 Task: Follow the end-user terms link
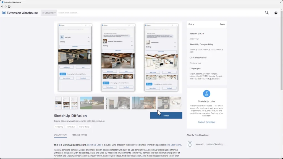(174, 145)
